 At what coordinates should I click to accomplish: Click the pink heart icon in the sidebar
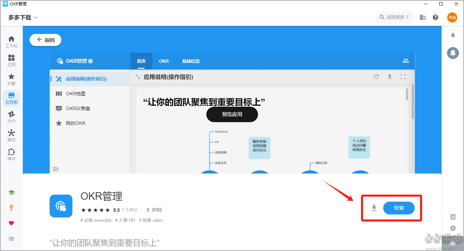point(11,223)
